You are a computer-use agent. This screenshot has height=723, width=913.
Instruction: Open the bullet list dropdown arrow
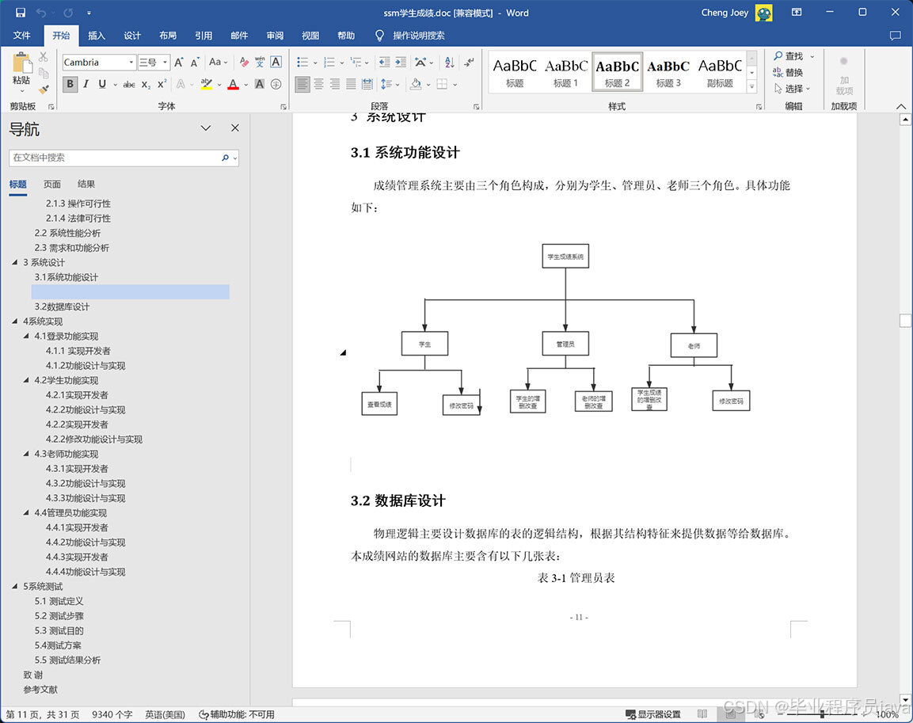click(x=316, y=63)
